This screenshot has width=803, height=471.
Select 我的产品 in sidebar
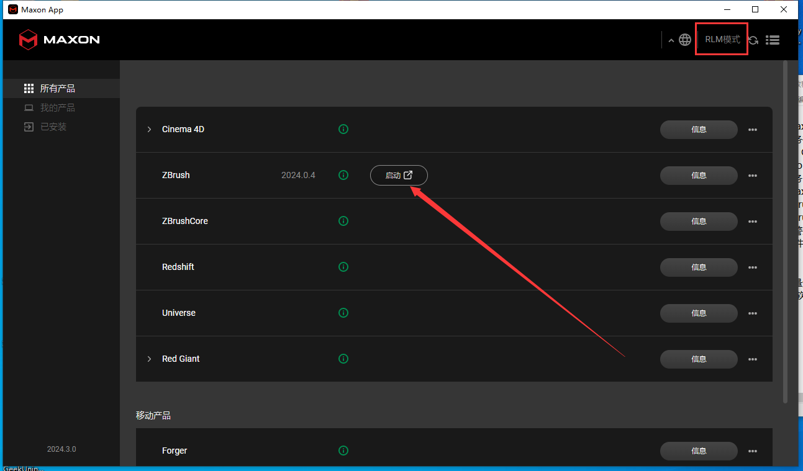point(61,107)
